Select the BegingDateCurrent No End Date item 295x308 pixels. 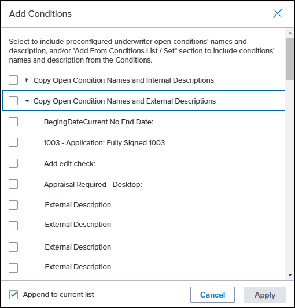(x=98, y=122)
